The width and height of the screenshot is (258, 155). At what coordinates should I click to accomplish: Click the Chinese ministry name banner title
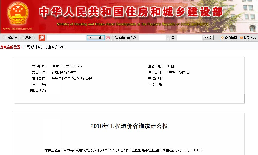tap(131, 12)
